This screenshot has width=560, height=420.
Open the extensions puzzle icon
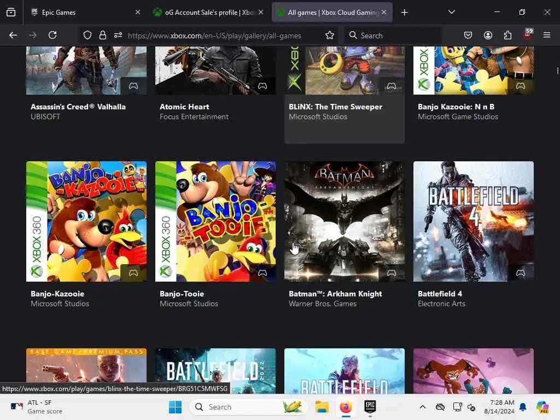[507, 35]
